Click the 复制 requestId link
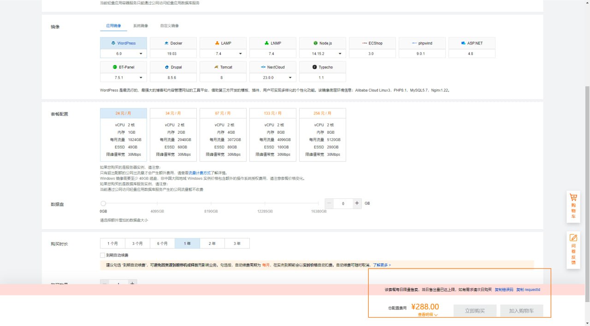590x326 pixels. pyautogui.click(x=528, y=290)
